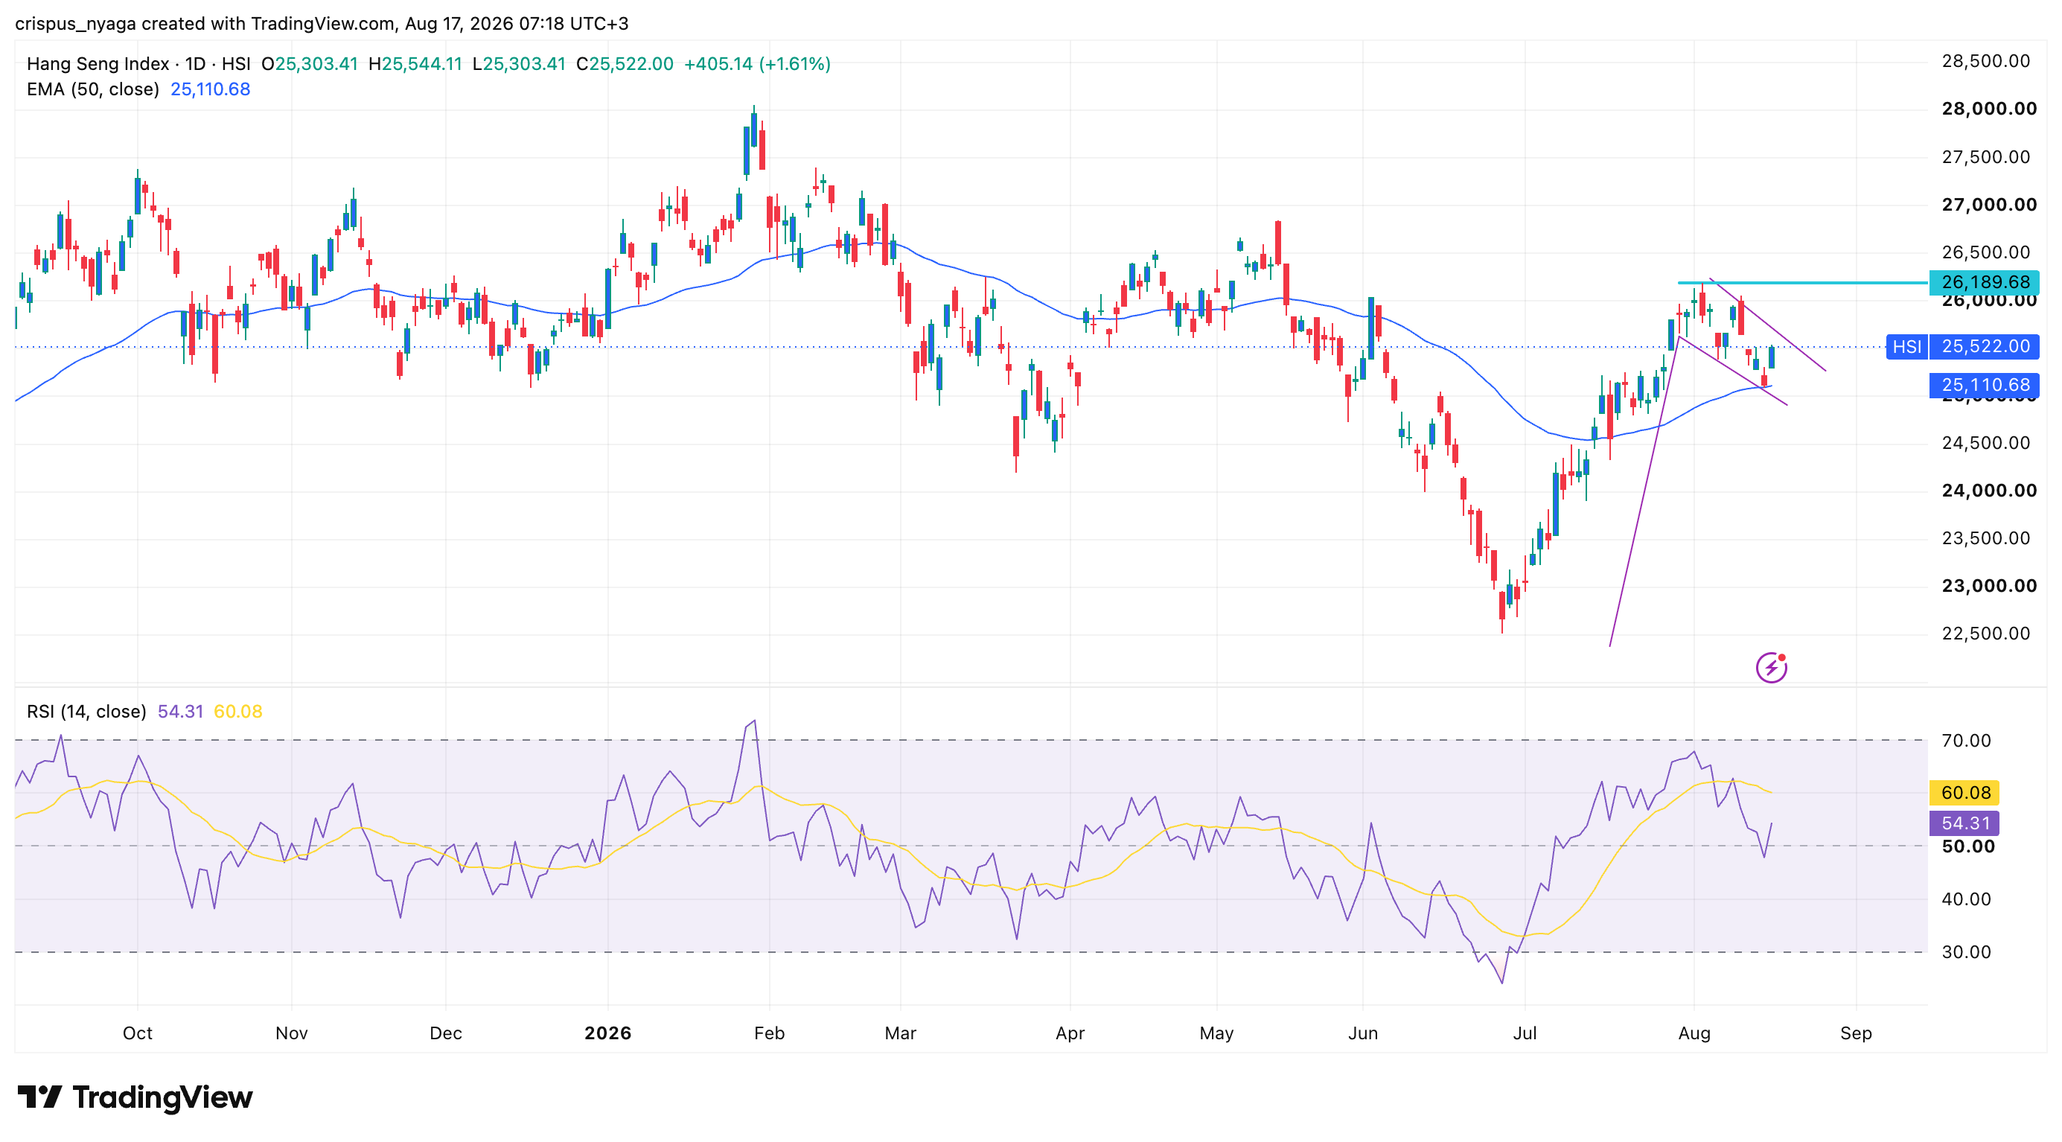Click RSI value 54.31 in legend
Viewport: 2062px width, 1142px height.
(x=180, y=712)
